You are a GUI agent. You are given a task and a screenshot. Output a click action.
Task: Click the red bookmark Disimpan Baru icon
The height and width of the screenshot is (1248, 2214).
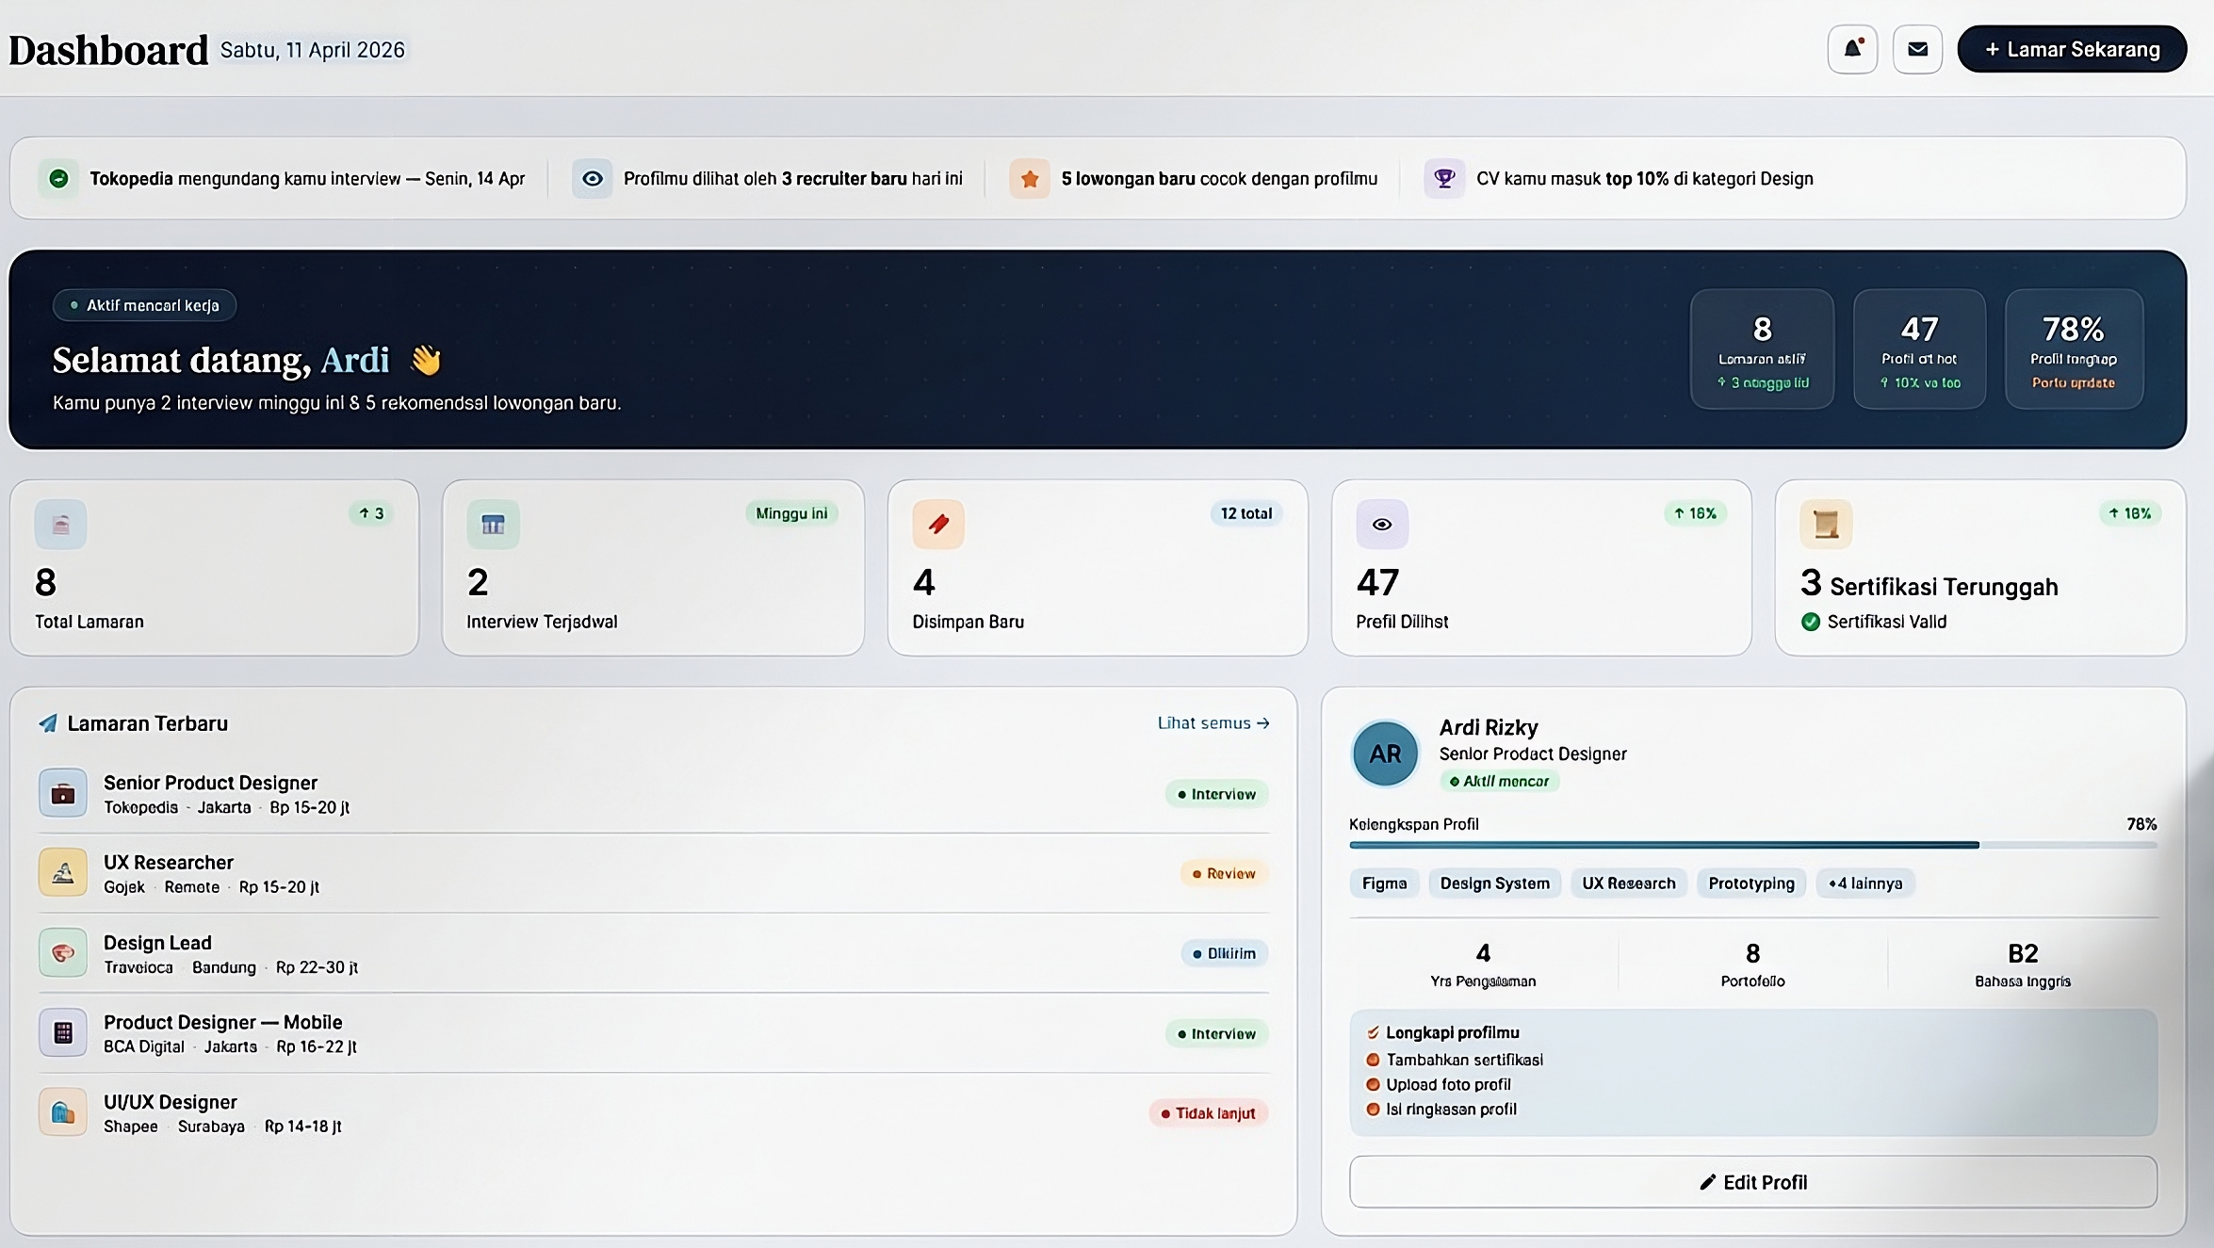coord(937,524)
